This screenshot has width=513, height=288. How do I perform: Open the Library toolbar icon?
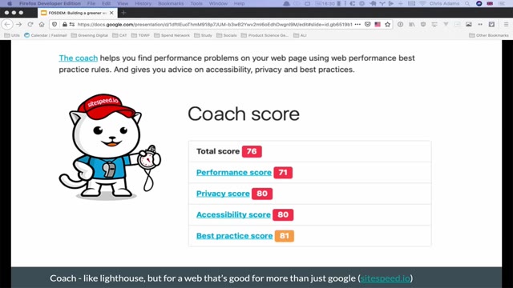(411, 25)
